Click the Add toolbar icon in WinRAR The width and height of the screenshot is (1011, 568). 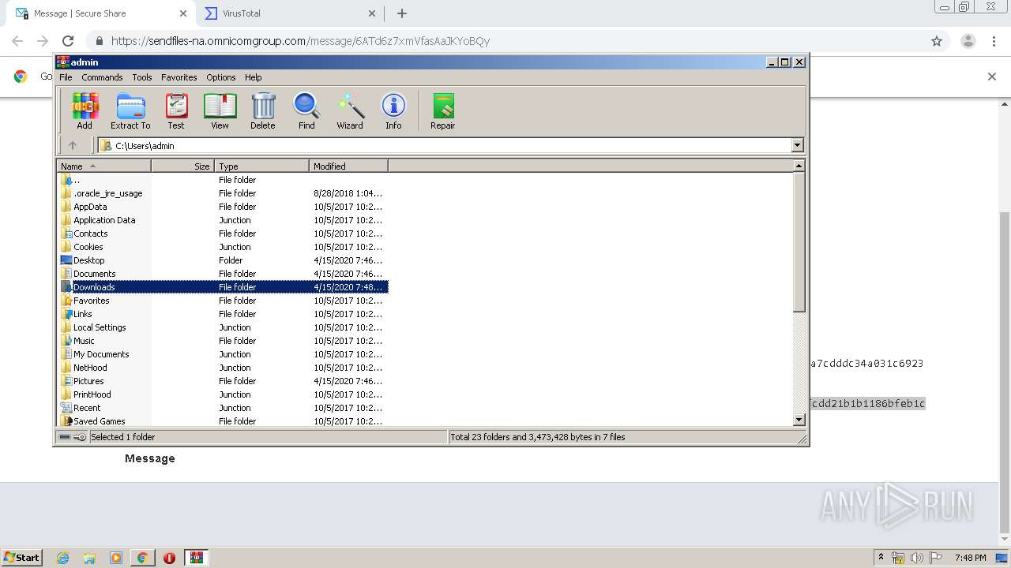click(x=85, y=110)
